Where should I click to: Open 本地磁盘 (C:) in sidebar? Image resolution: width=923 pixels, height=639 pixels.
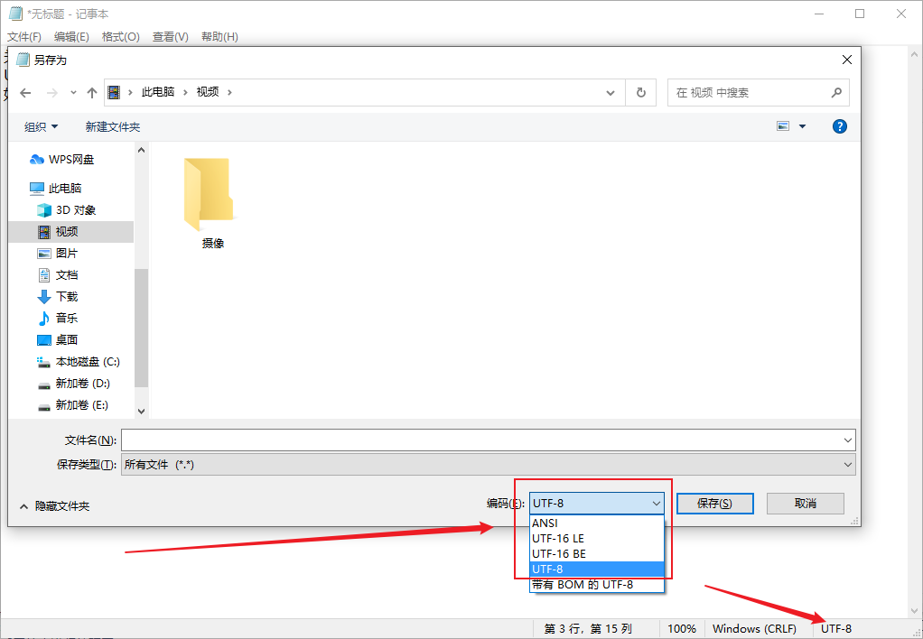click(x=79, y=362)
